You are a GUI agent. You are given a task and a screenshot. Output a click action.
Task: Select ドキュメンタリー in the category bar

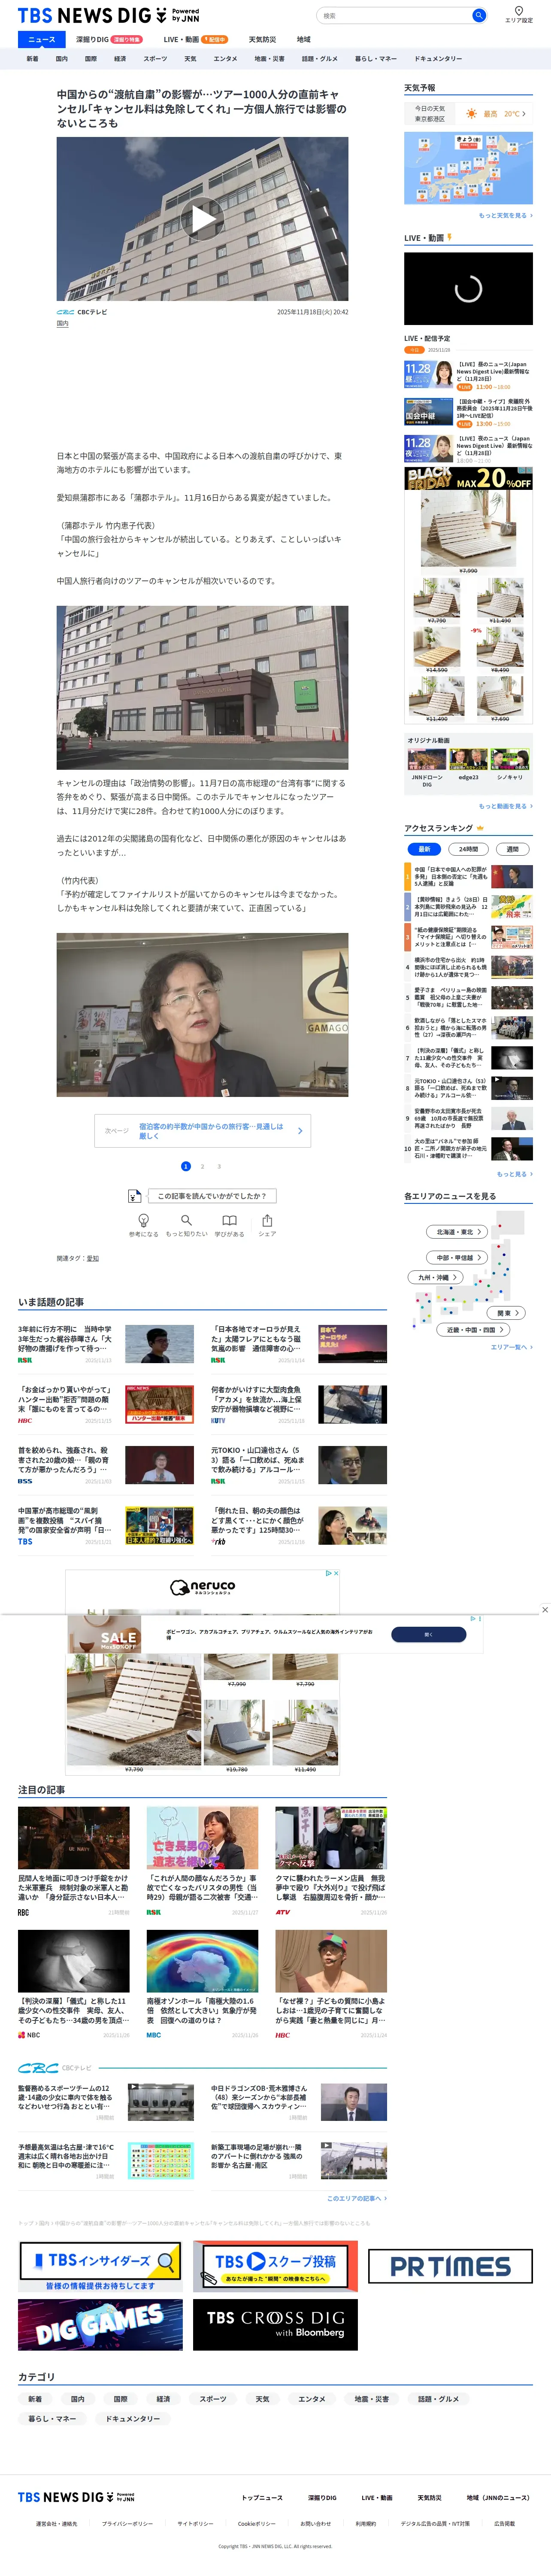[438, 59]
